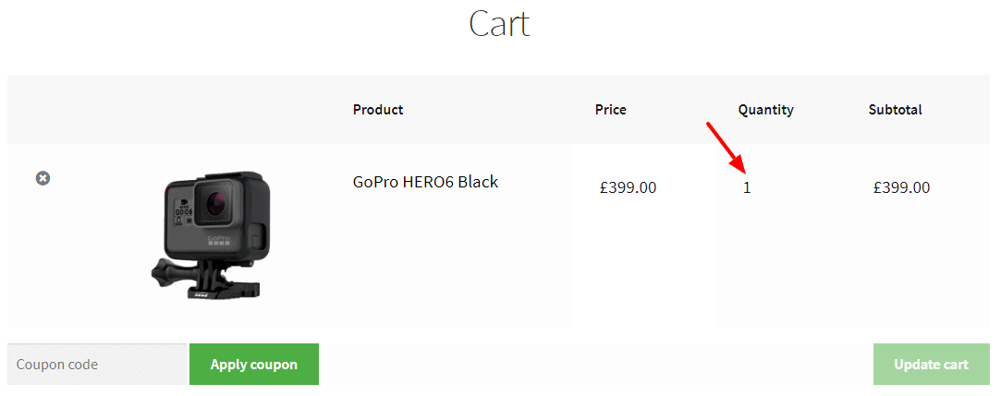The width and height of the screenshot is (1001, 396).
Task: Click the £399.00 price cell
Action: (x=629, y=188)
